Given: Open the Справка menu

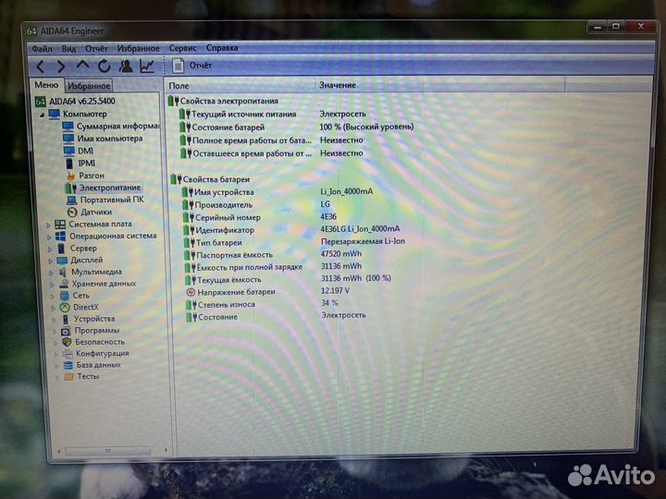Looking at the screenshot, I should 222,48.
